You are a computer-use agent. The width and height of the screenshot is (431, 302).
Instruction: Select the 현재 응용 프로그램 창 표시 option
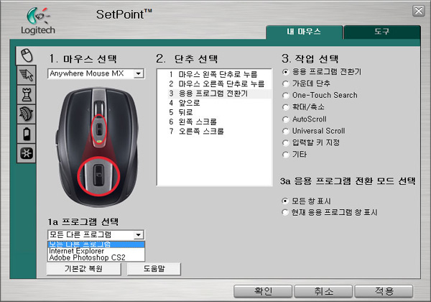(x=285, y=213)
